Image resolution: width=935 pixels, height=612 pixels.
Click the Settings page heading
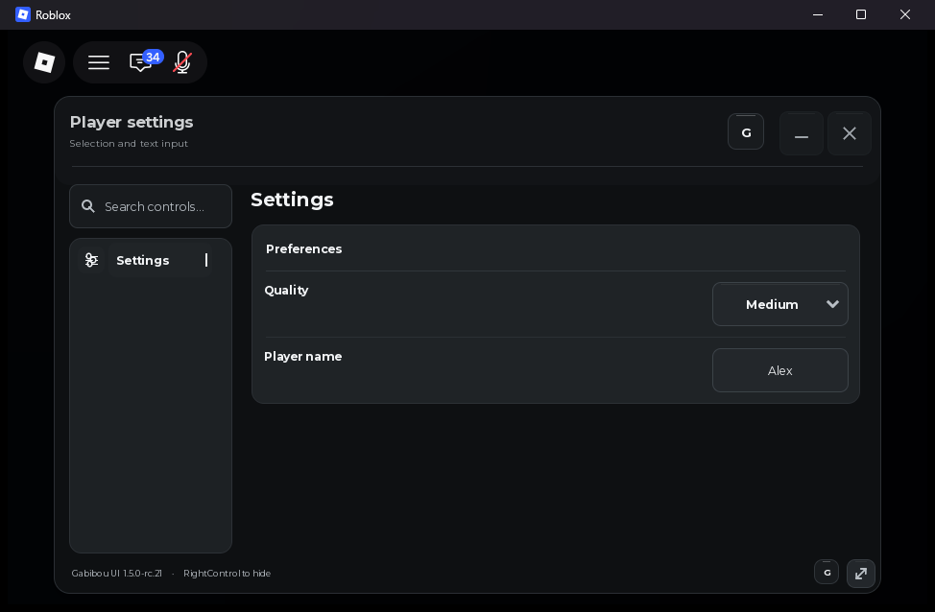point(292,200)
